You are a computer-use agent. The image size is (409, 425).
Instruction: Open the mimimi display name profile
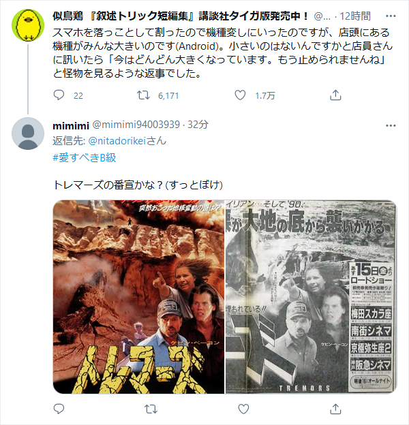point(71,125)
